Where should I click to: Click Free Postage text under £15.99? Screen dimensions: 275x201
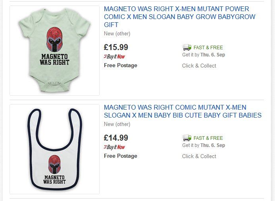[x=121, y=65]
